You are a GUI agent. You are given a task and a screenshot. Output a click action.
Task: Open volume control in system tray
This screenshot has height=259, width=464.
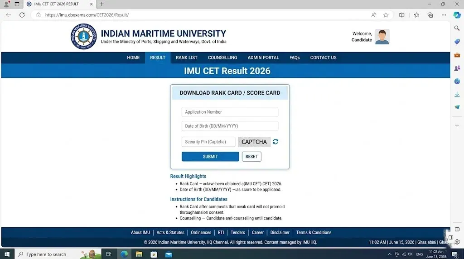click(x=411, y=254)
